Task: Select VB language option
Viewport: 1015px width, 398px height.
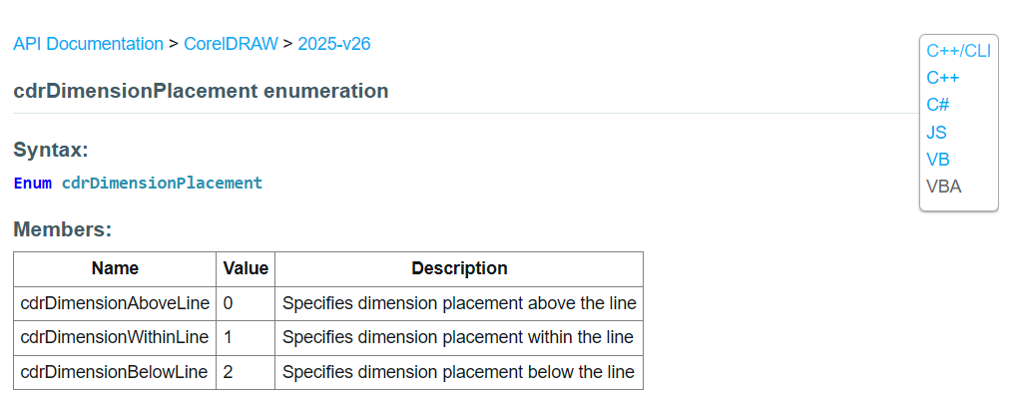Action: pos(938,160)
